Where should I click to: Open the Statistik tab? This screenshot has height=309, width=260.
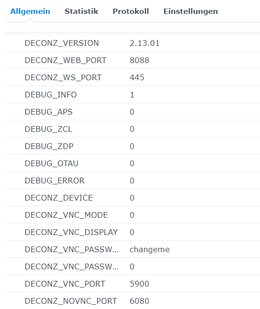(81, 11)
